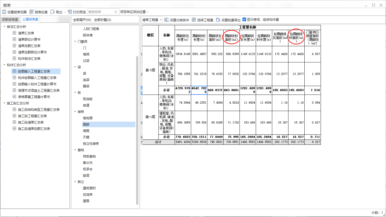
Task: Select 过梁 tree item
Action: coord(86,61)
